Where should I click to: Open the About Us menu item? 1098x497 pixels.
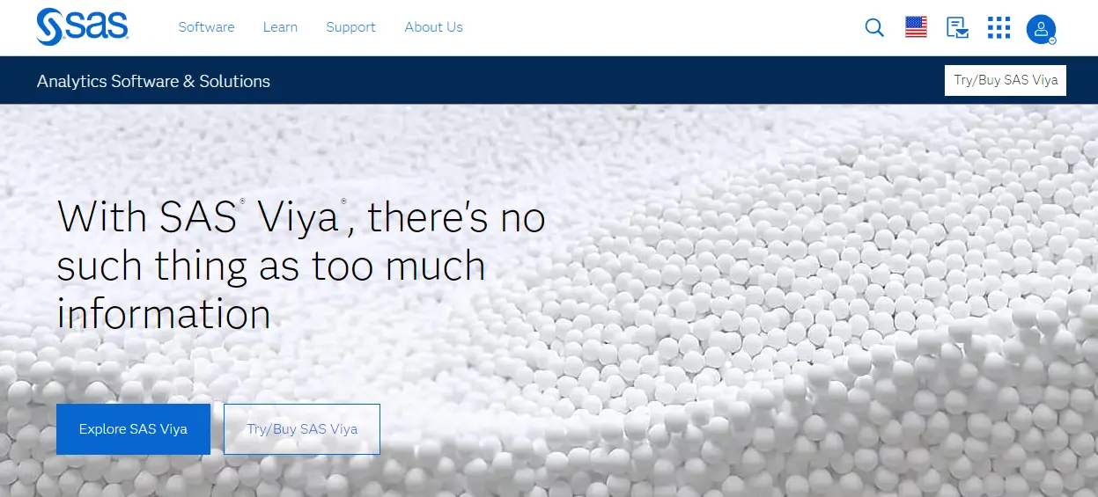(x=433, y=27)
